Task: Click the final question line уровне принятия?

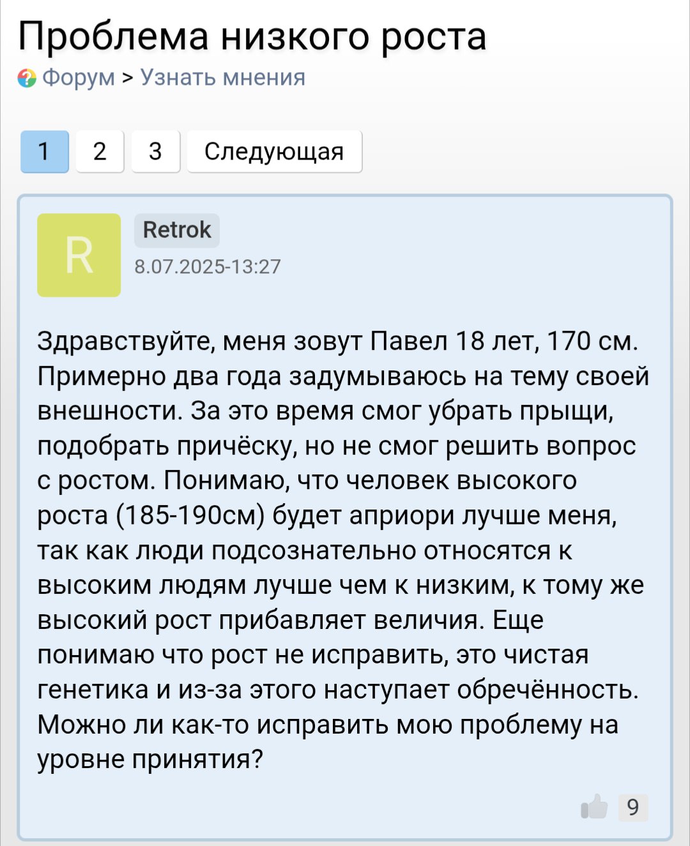Action: tap(150, 759)
